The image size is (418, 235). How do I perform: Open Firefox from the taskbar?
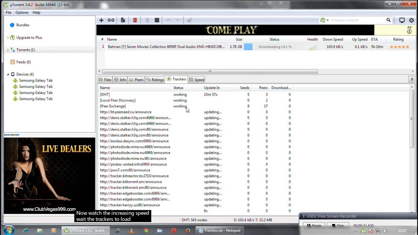(x=188, y=230)
